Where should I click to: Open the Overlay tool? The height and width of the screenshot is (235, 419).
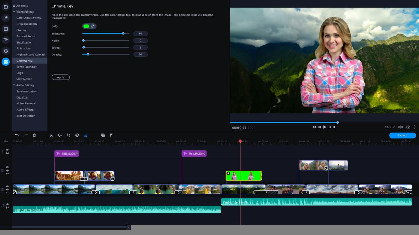coord(21,30)
